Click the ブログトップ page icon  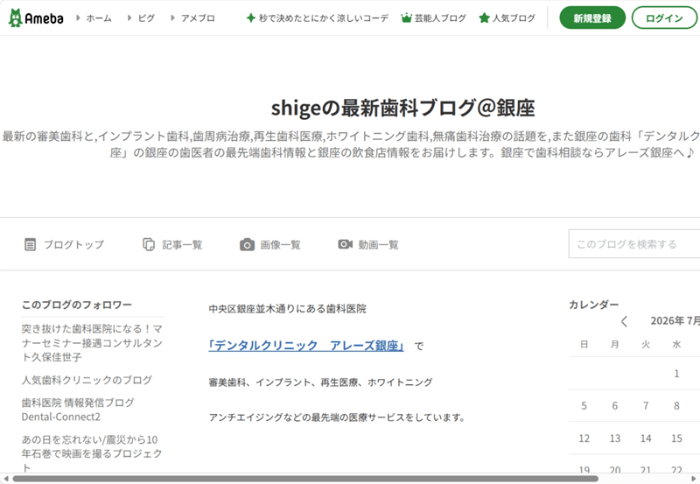30,245
